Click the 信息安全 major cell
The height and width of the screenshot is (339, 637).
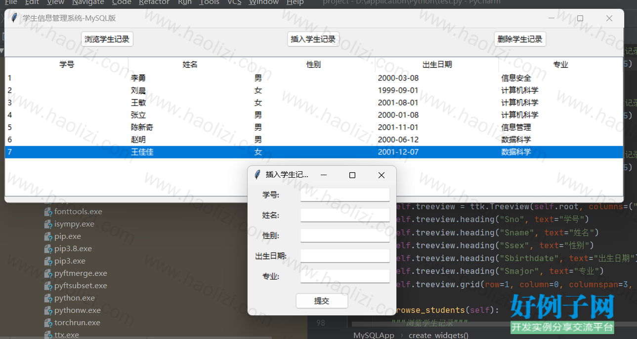516,78
